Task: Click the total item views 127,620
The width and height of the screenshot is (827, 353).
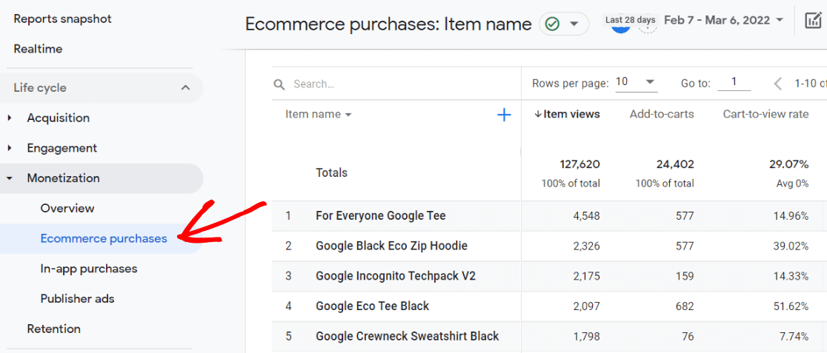Action: tap(579, 165)
